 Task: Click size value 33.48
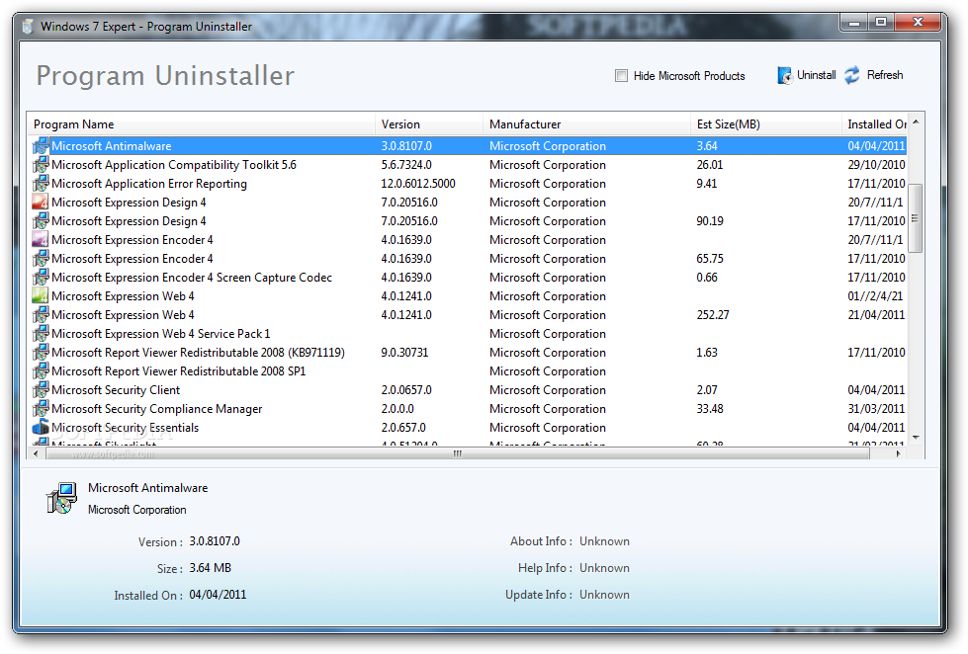[710, 409]
